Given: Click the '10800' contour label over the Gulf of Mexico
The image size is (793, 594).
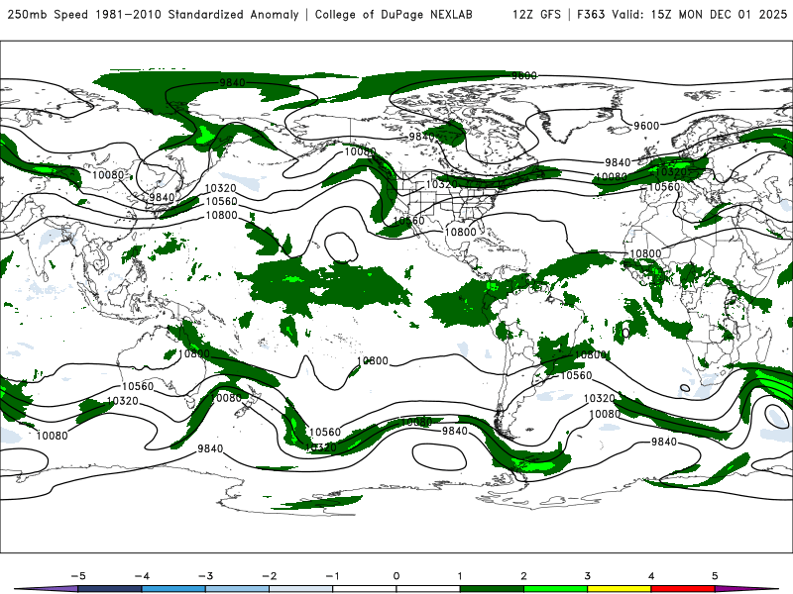Looking at the screenshot, I should click(460, 232).
